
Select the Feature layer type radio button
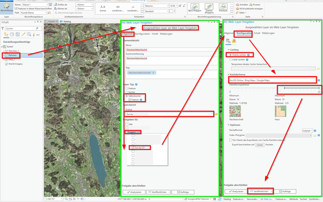(x=127, y=88)
